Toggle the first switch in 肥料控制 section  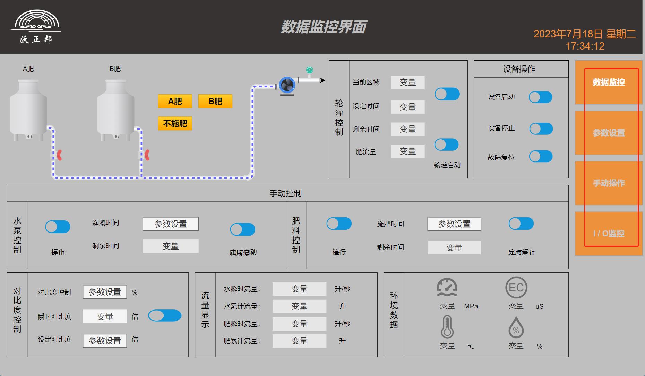pos(339,224)
